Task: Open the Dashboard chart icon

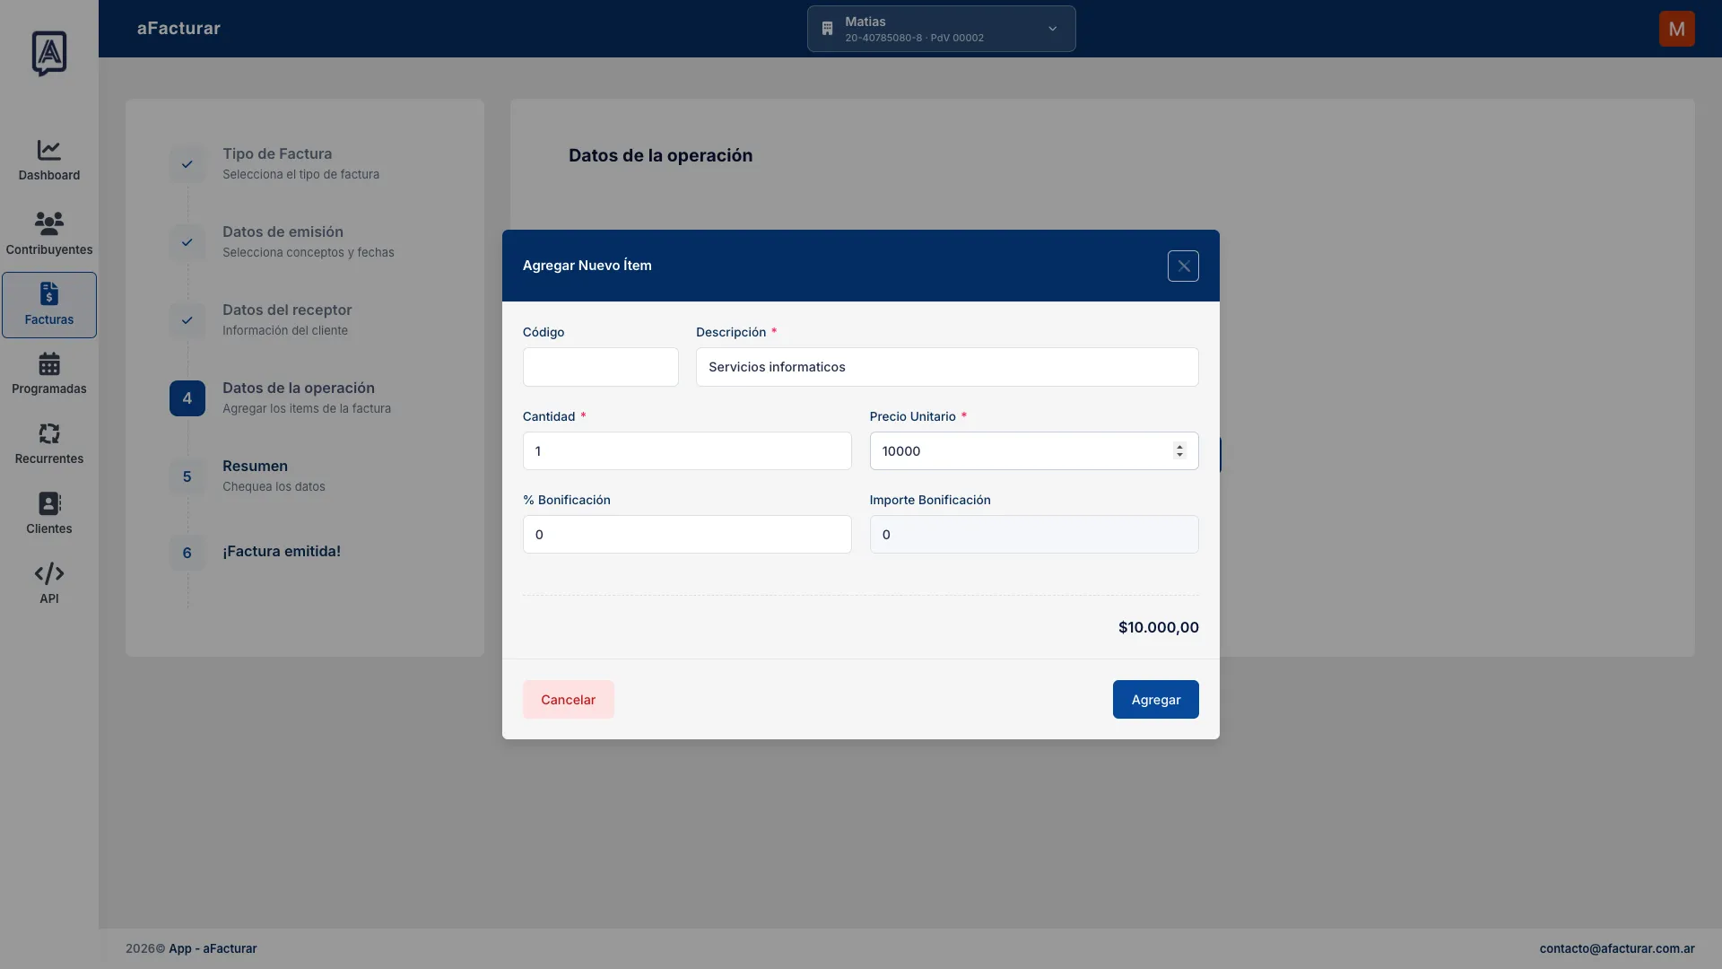Action: click(x=49, y=150)
